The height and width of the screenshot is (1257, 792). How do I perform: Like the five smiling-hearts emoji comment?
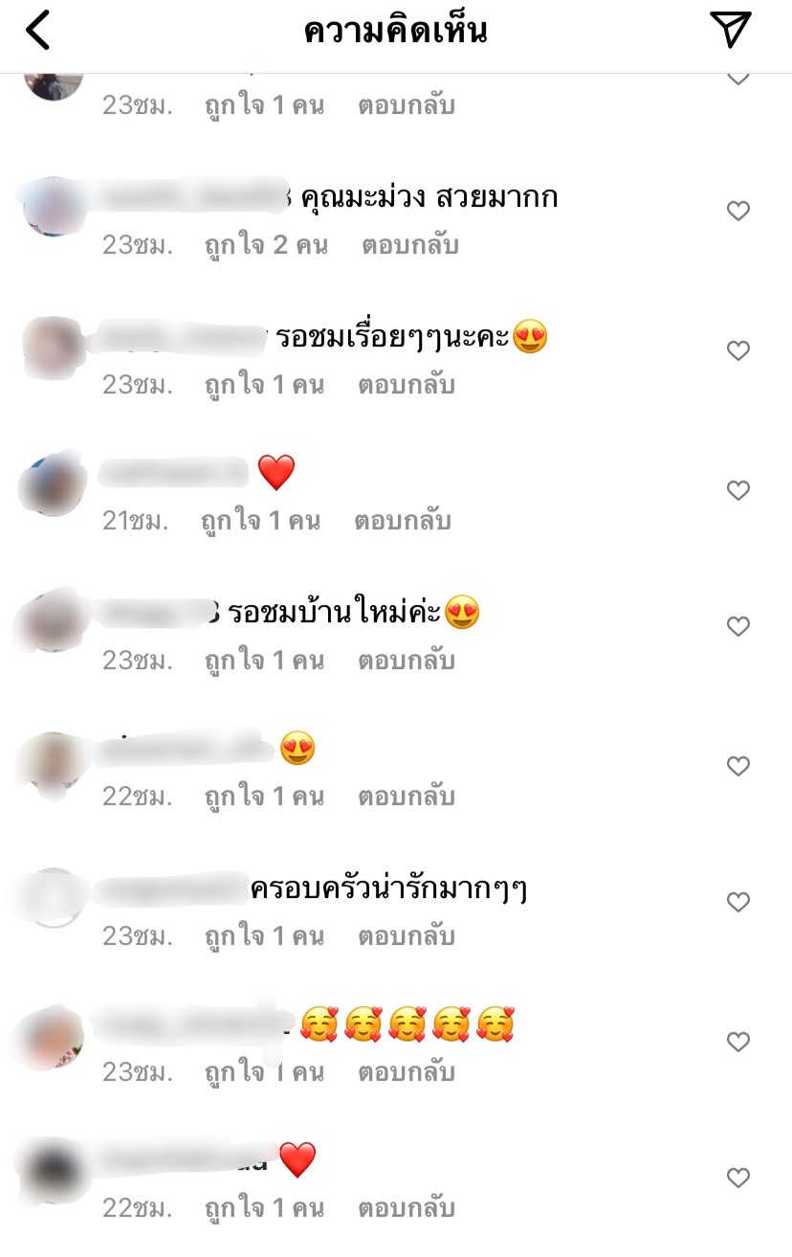click(737, 1042)
